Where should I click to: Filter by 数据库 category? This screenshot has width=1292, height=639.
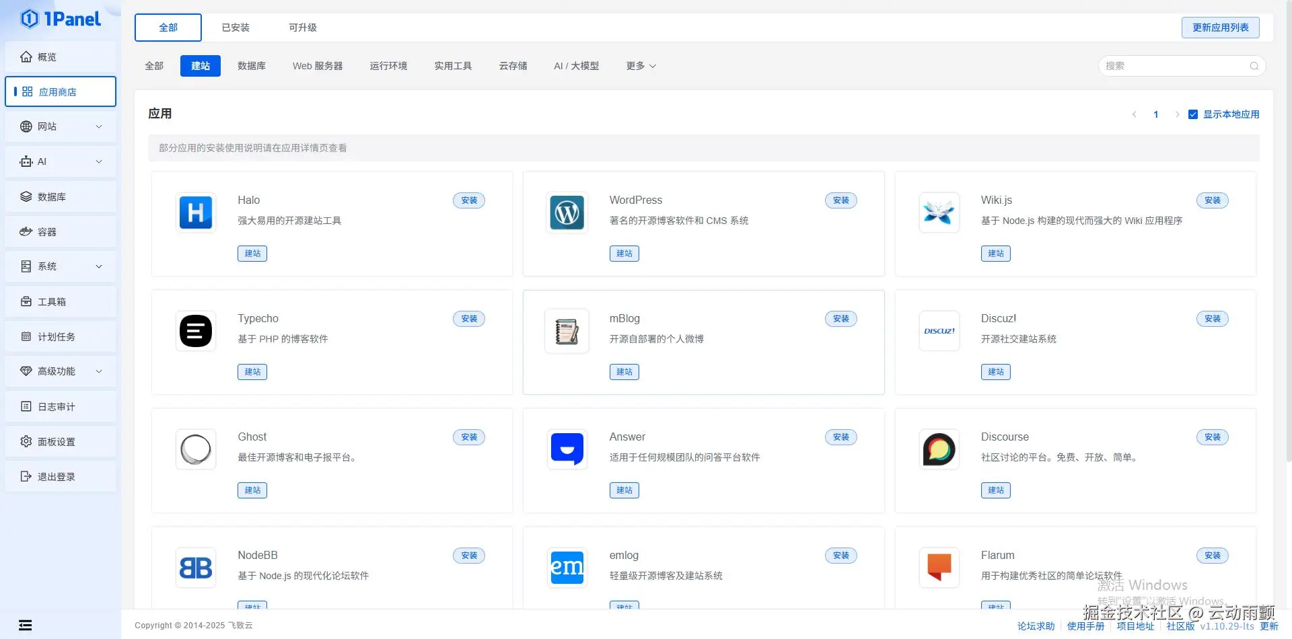pos(252,66)
